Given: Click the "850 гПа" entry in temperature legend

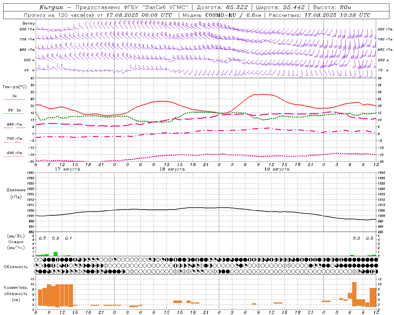Looking at the screenshot, I should (14, 125).
